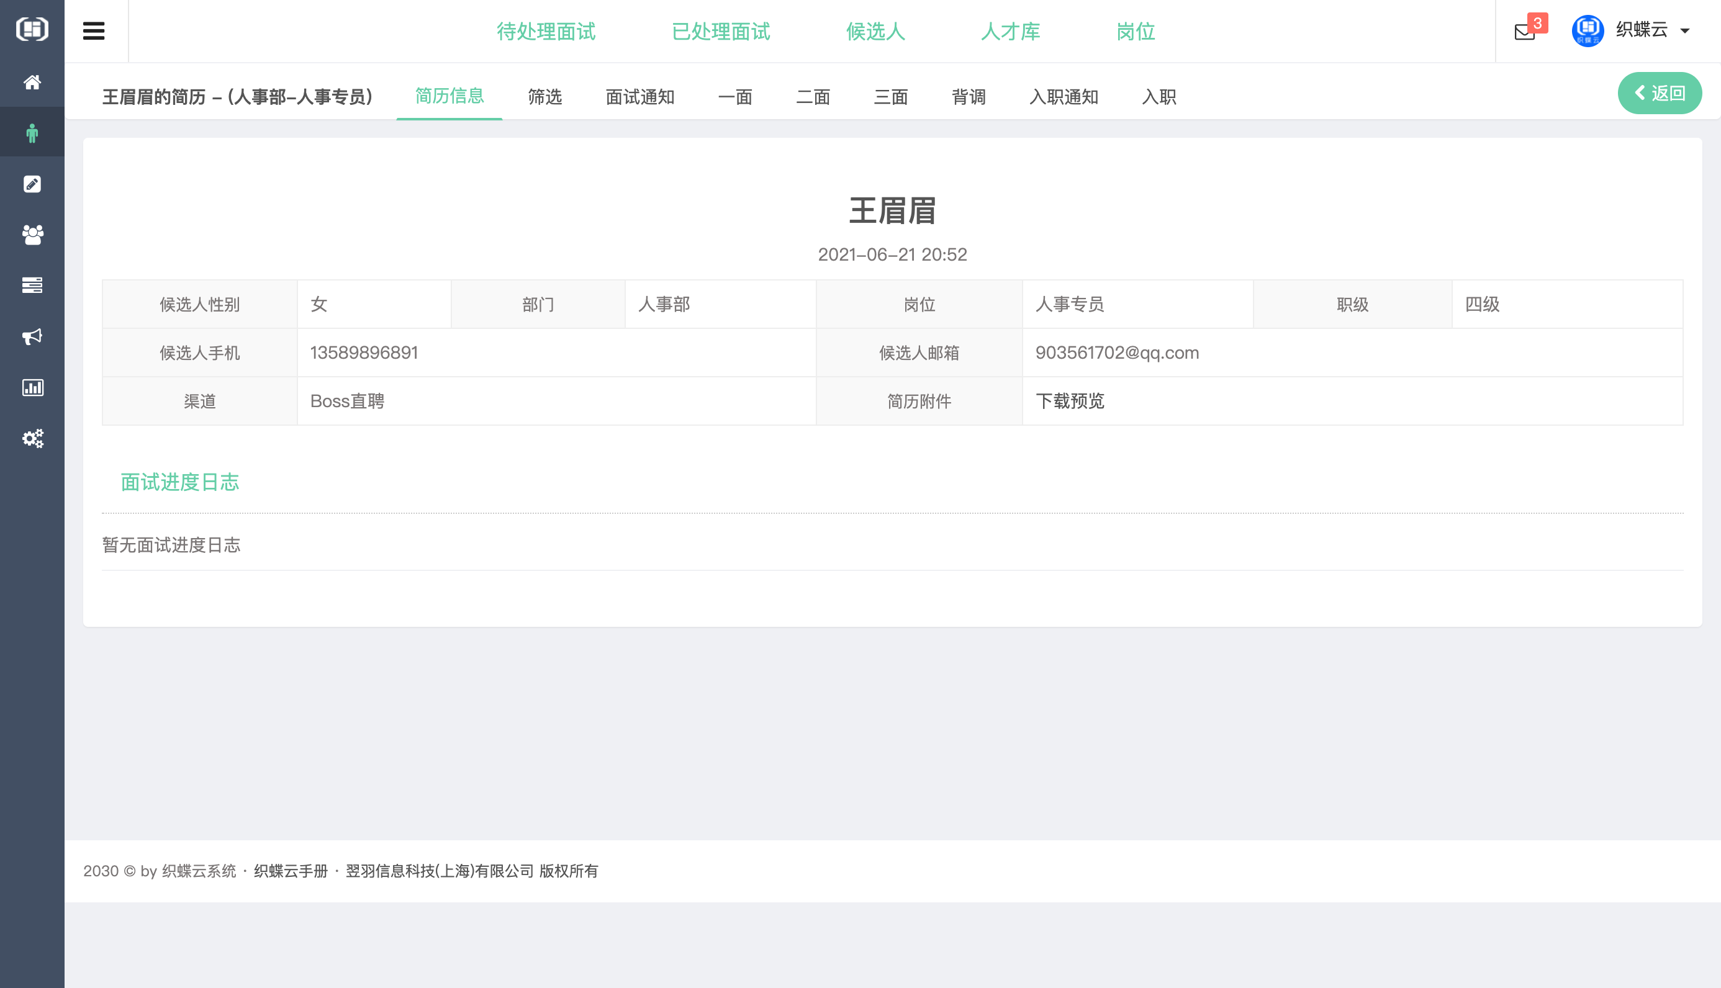Image resolution: width=1721 pixels, height=988 pixels.
Task: Toggle the sidebar with the hamburger icon
Action: point(94,30)
